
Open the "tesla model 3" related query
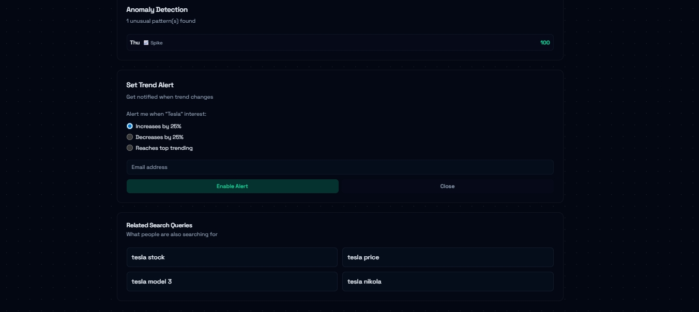[232, 282]
